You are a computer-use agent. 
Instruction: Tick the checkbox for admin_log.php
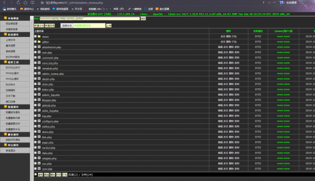tap(35, 95)
